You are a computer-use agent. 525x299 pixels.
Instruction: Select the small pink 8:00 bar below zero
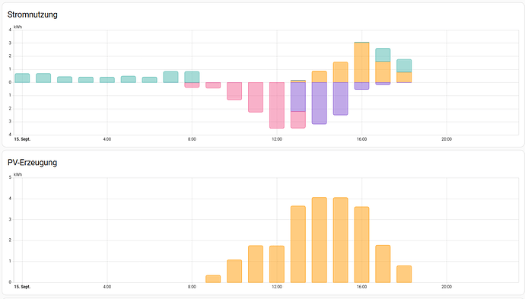(x=192, y=85)
